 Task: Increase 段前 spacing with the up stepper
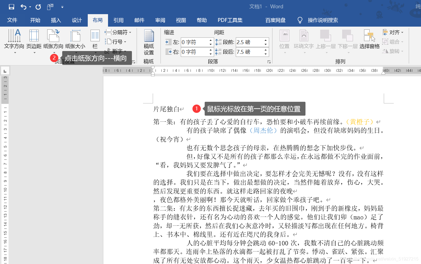pos(266,40)
